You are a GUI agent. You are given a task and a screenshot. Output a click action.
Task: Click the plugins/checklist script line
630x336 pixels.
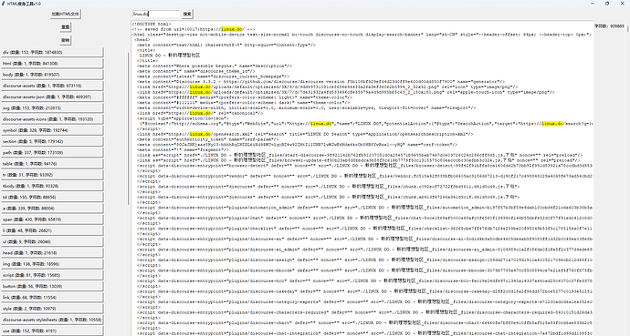(365, 229)
